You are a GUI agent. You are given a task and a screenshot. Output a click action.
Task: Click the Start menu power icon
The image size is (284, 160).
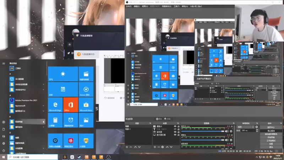(4, 150)
